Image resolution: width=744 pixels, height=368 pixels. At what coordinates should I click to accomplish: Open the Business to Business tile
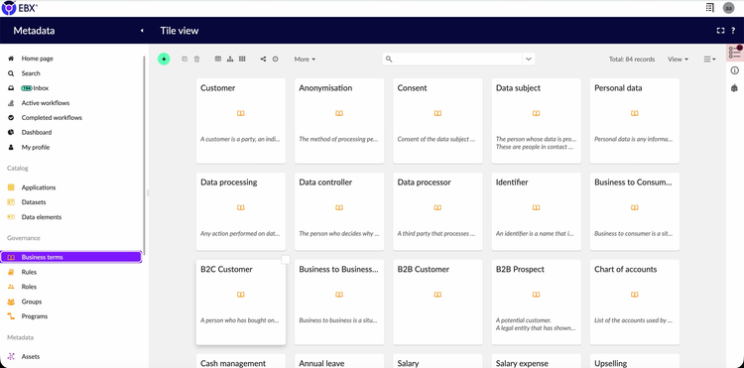coord(339,302)
